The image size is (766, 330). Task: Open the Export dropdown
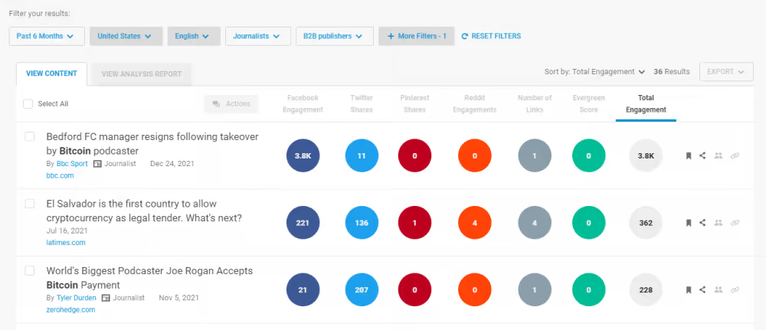coord(726,72)
